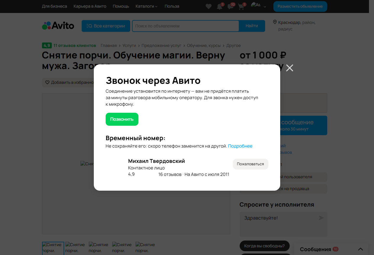Click Разместить объявление button
Viewport: 374px width, 255px height.
(300, 6)
